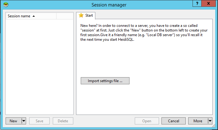Sort by the Session name column header
The width and height of the screenshot is (218, 130).
[x=31, y=16]
